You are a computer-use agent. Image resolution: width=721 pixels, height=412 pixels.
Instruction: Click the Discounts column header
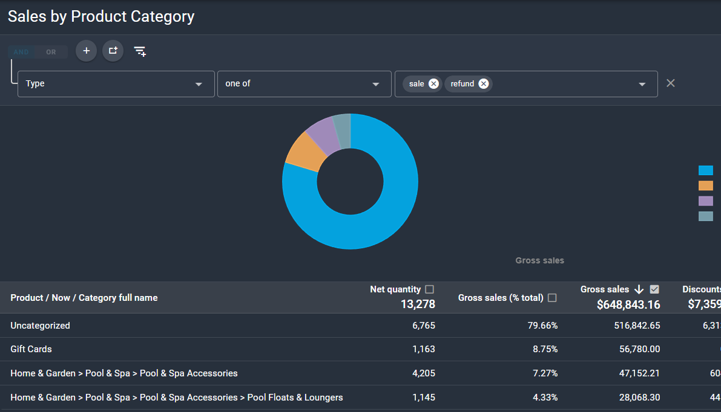(701, 289)
